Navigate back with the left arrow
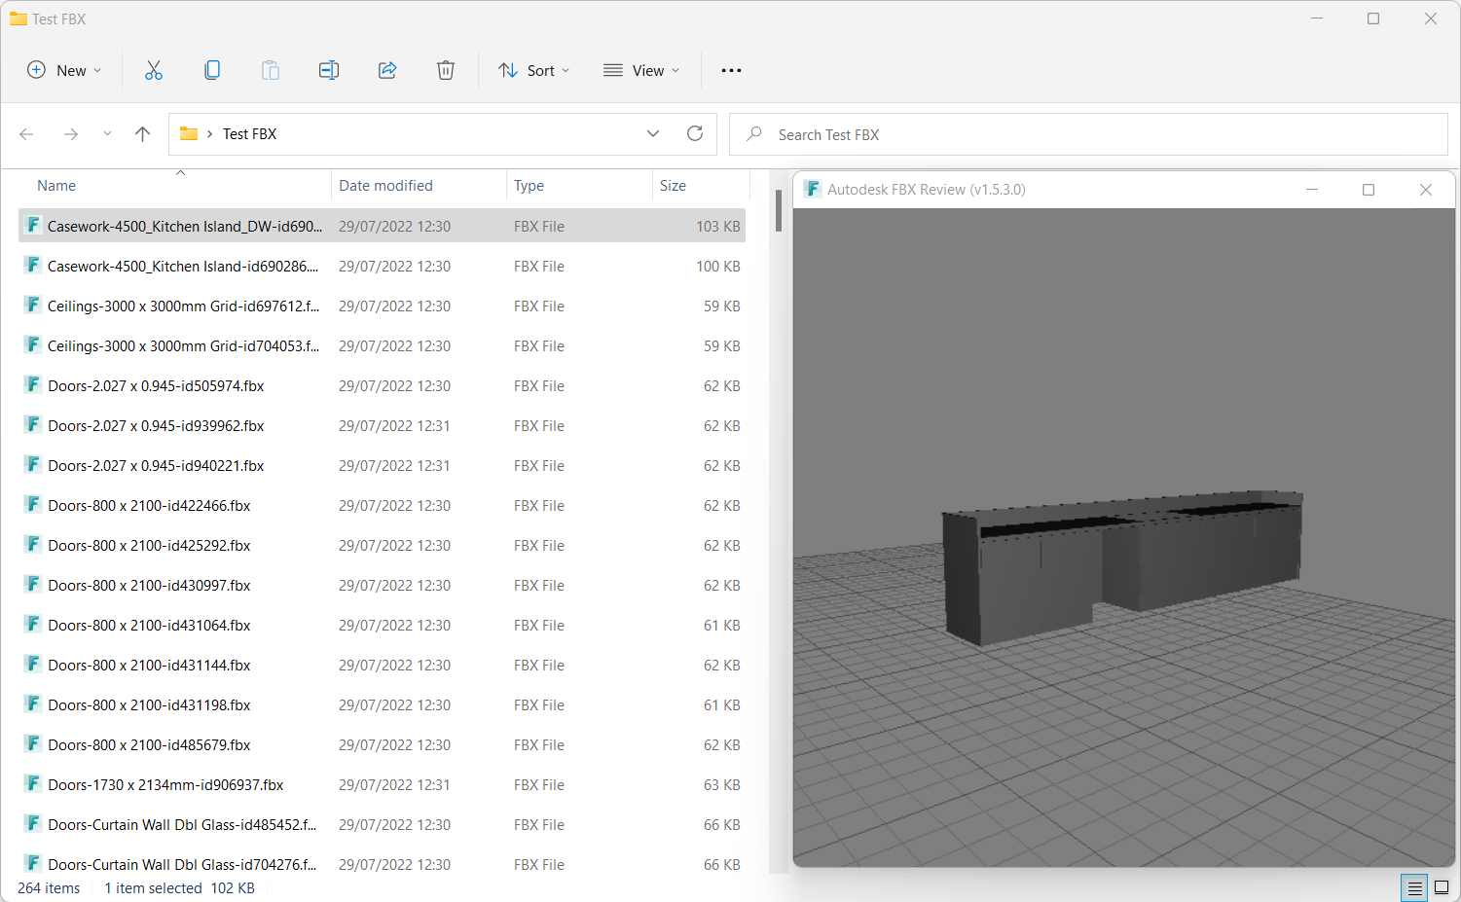This screenshot has height=902, width=1461. 27,134
